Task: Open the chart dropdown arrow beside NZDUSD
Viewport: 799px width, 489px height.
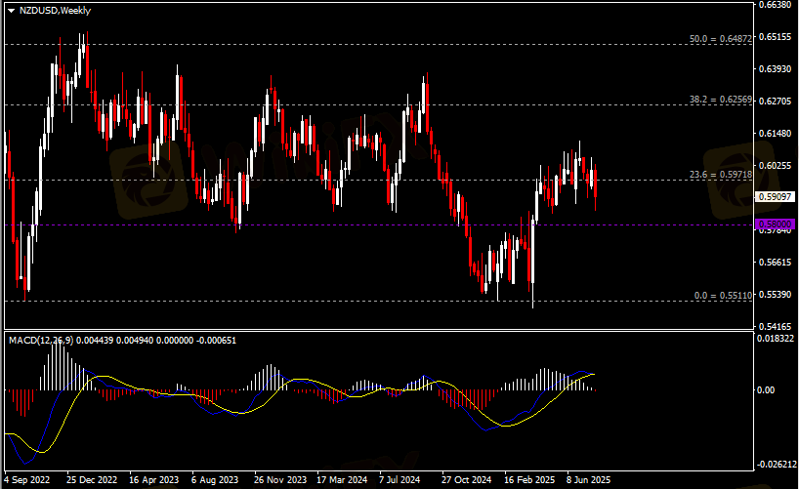Action: point(11,9)
